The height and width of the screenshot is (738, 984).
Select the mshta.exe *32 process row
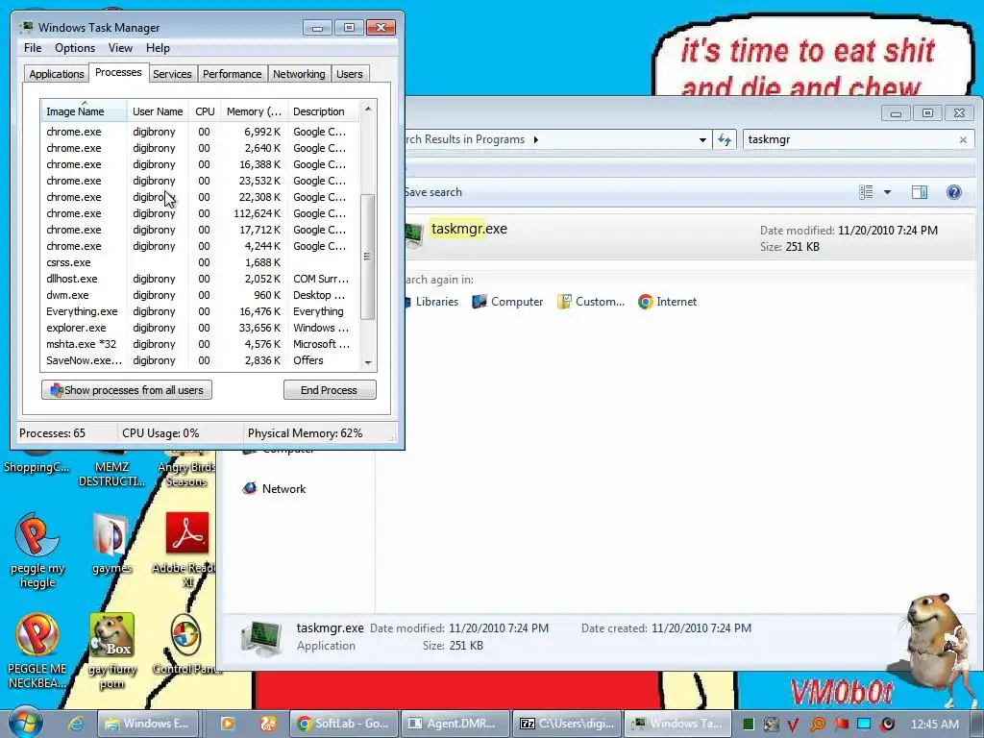(200, 344)
